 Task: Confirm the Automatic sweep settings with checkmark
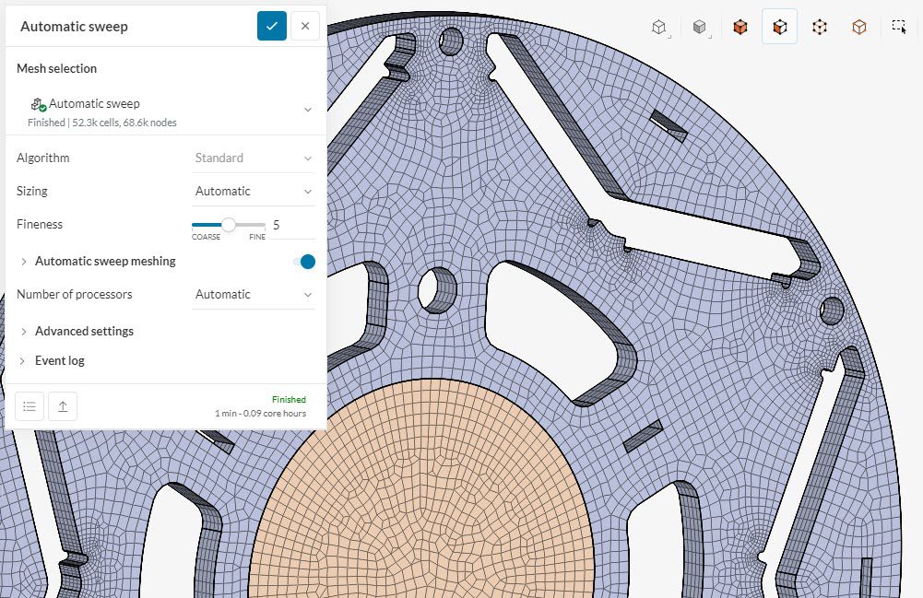tap(271, 26)
